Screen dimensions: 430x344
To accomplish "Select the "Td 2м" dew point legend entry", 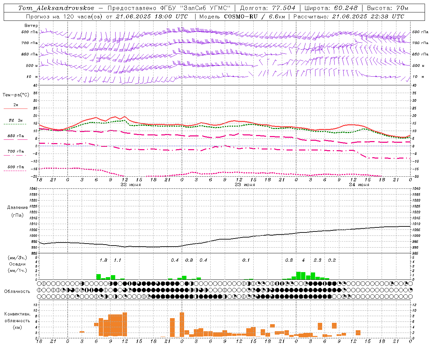I will pos(15,120).
